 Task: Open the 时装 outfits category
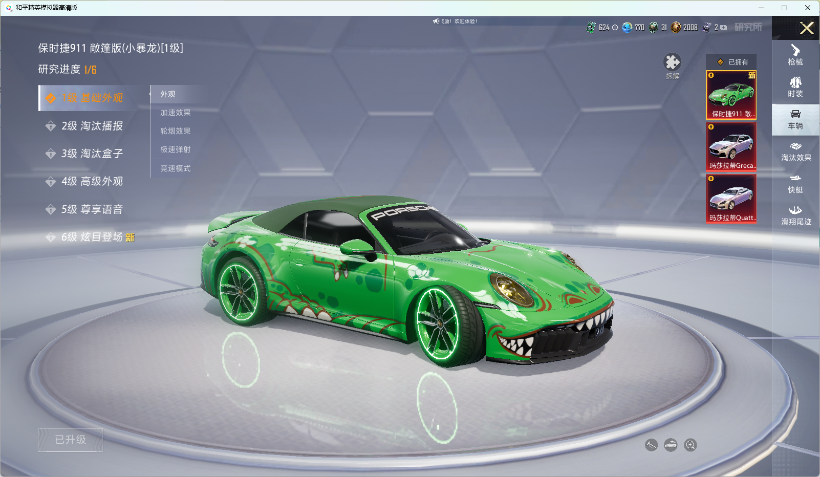coord(795,87)
